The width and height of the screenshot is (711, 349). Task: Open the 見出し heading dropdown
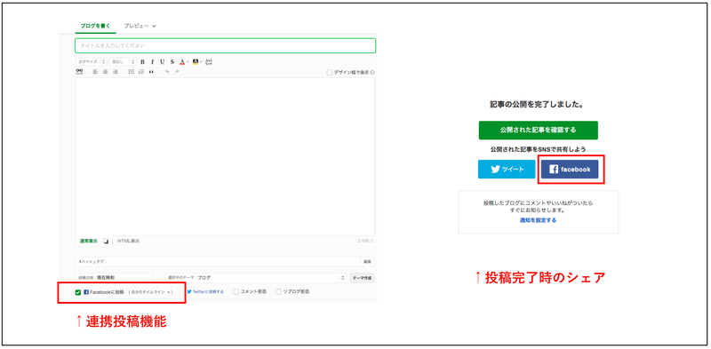[123, 61]
